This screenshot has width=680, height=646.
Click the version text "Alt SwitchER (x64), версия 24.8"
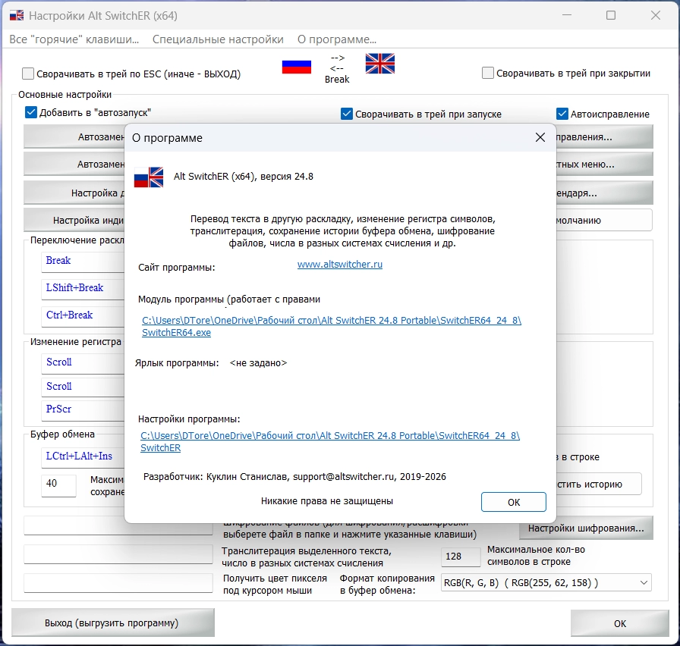pyautogui.click(x=244, y=177)
